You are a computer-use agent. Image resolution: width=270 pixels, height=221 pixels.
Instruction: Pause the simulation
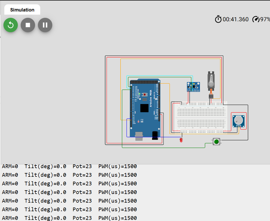tap(45, 25)
